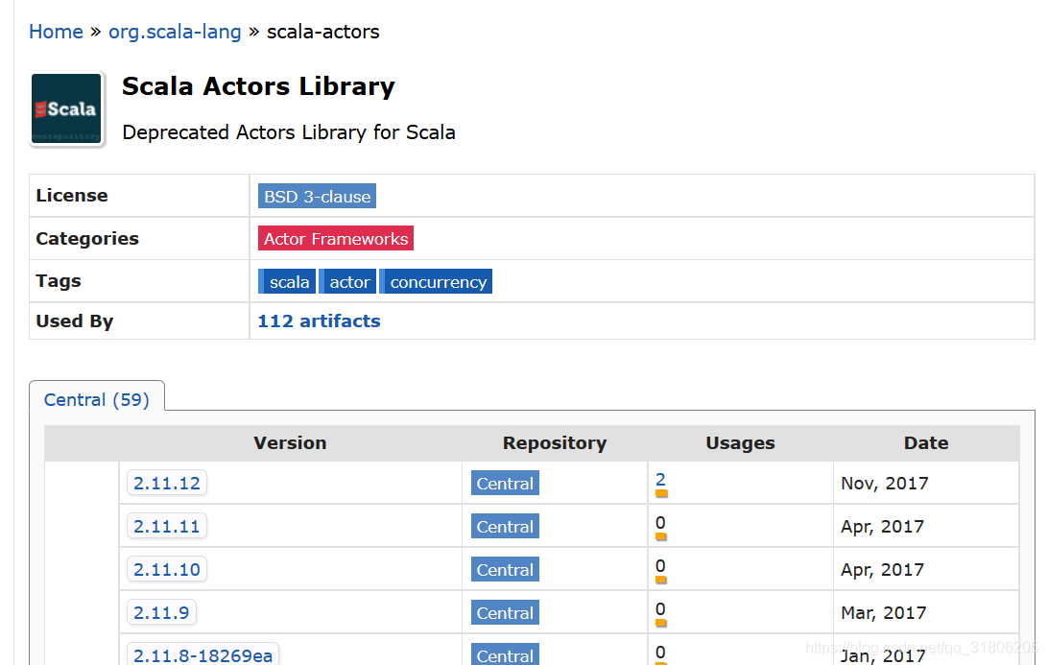Open org.scala-lang breadcrumb link
Viewport: 1048px width, 665px height.
pos(175,32)
